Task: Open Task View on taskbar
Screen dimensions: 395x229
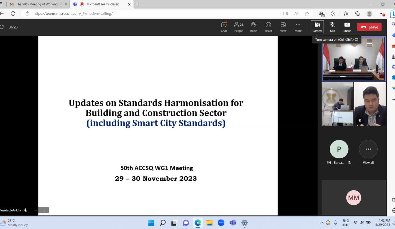Action: tap(174, 223)
